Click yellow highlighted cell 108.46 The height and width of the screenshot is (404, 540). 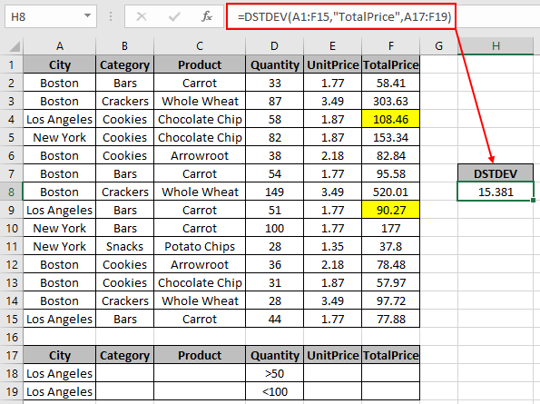(x=390, y=119)
